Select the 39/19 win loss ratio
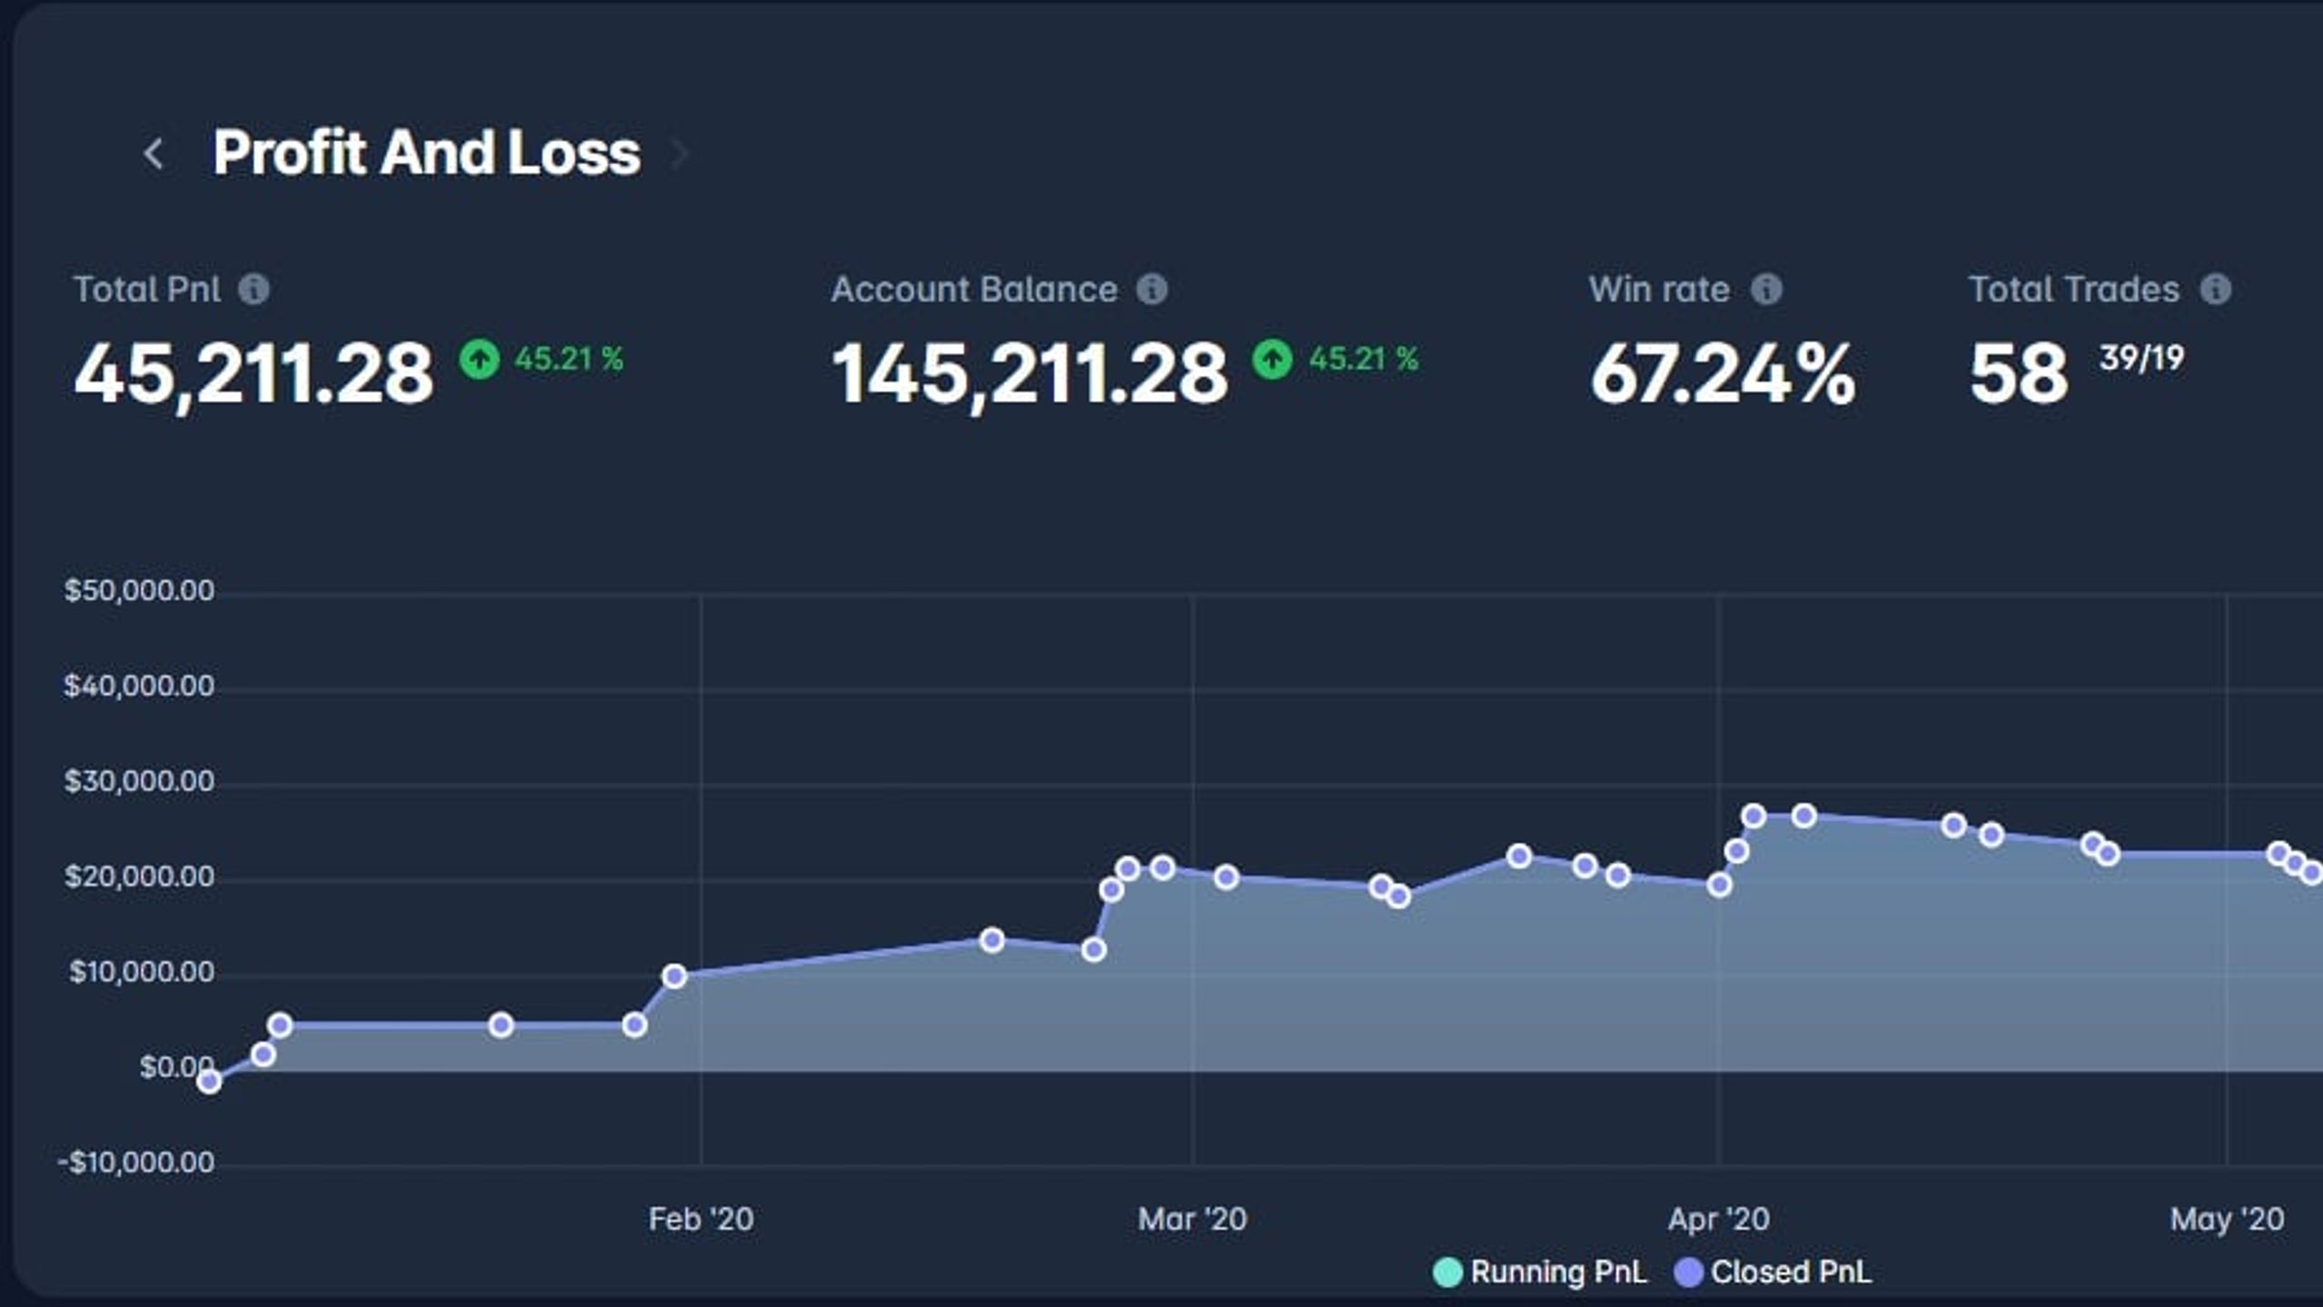 [2141, 359]
